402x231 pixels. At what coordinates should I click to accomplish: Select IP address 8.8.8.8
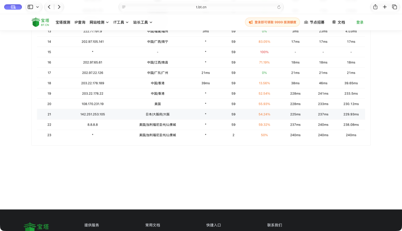(93, 125)
